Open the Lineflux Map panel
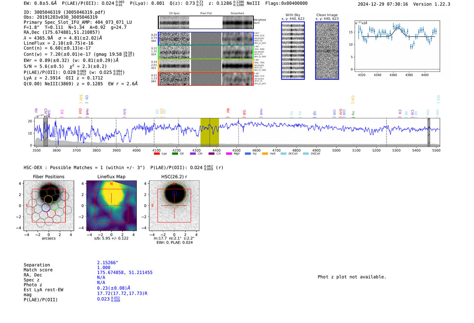 111,206
